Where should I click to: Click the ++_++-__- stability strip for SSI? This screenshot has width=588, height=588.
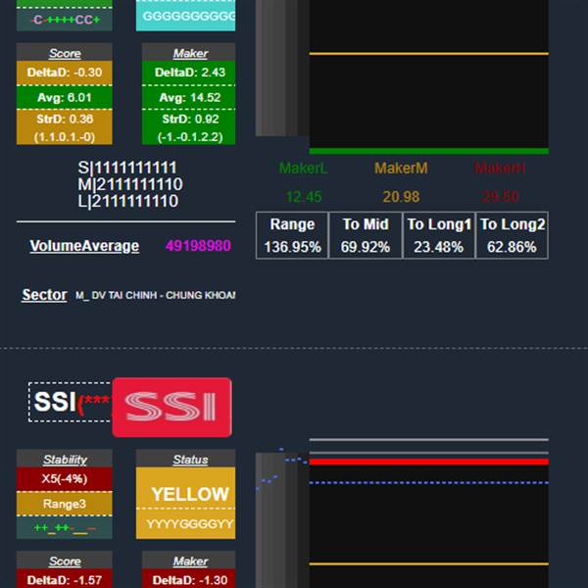[65, 527]
